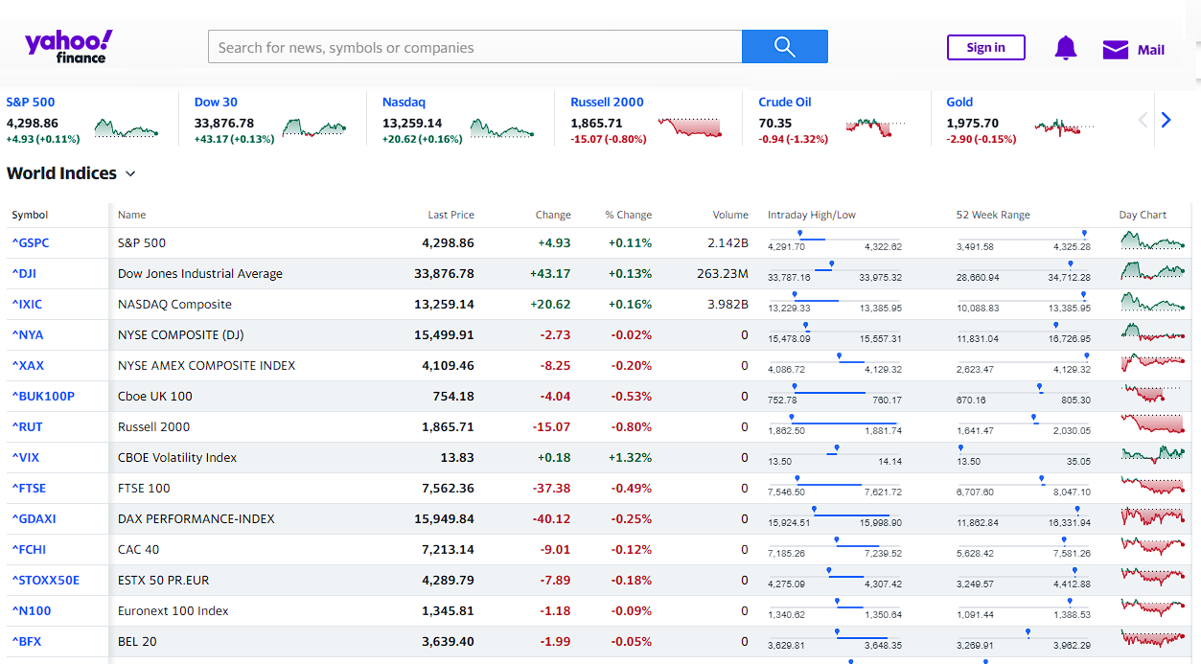Open day chart for ^DJI row
The width and height of the screenshot is (1201, 664).
1152,272
